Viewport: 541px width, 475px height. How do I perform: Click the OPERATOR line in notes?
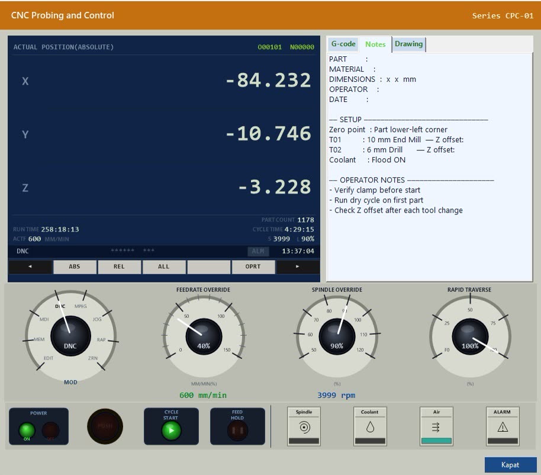coord(354,89)
